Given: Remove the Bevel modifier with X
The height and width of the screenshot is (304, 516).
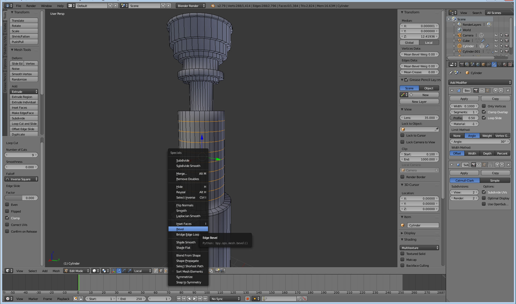Looking at the screenshot, I should [508, 90].
